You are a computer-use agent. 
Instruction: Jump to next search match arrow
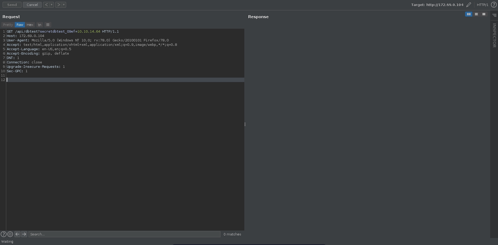point(24,234)
